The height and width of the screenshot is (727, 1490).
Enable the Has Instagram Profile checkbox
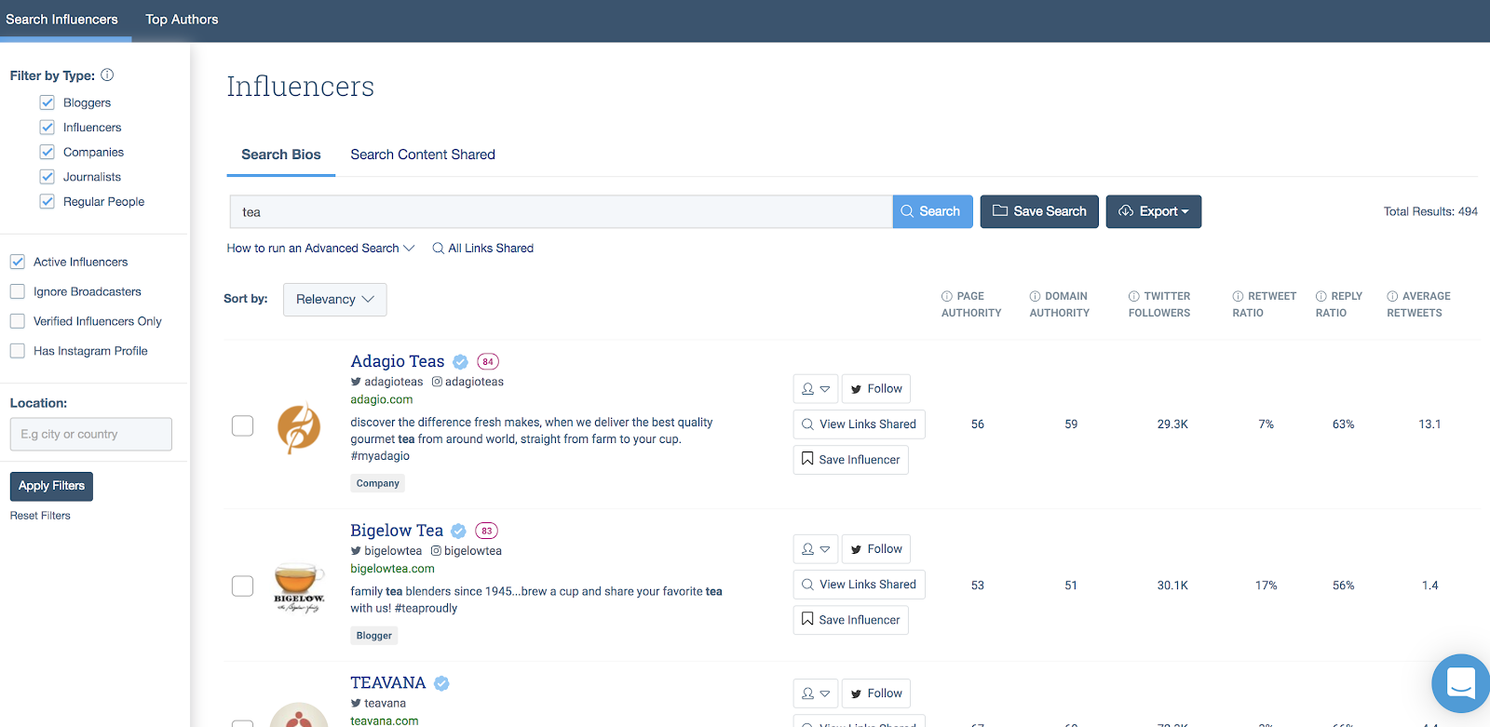(x=18, y=351)
